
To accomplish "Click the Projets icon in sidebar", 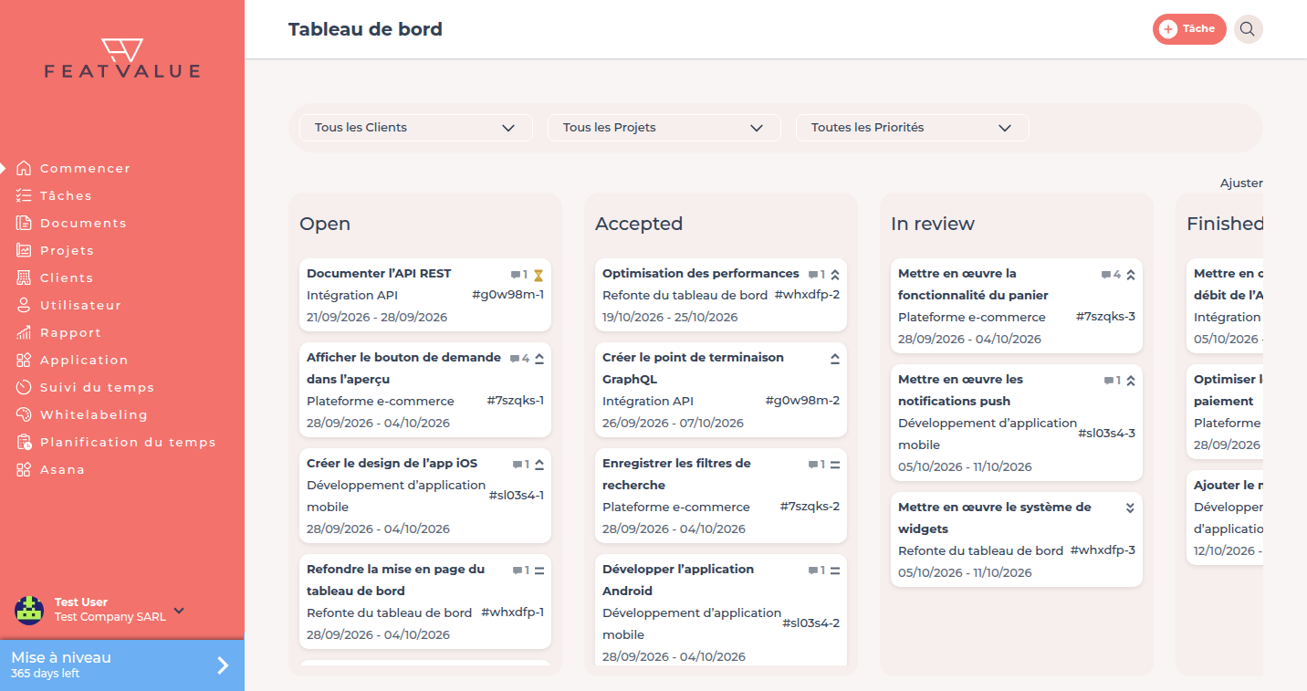I will coord(24,250).
